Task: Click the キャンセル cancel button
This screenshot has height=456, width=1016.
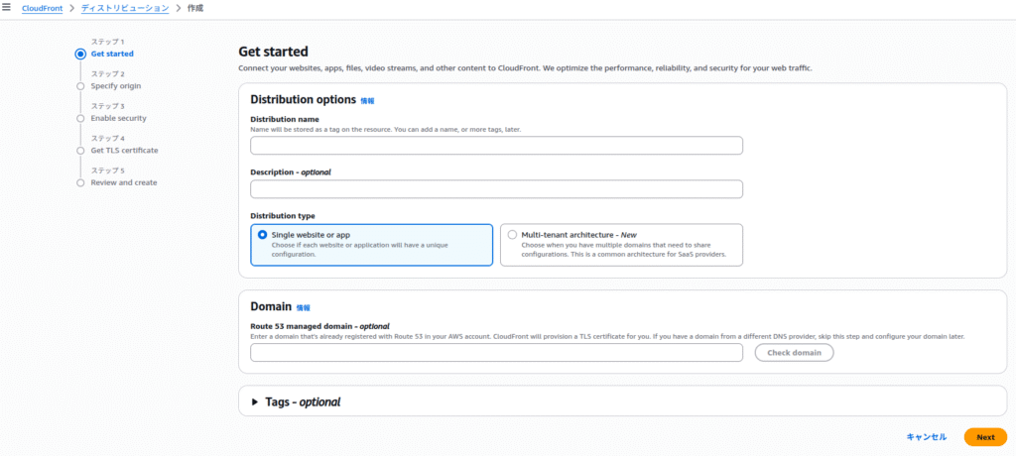Action: point(926,437)
